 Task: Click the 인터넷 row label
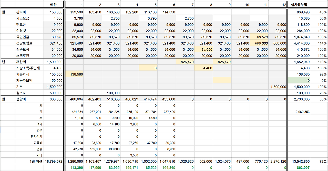tap(21, 31)
